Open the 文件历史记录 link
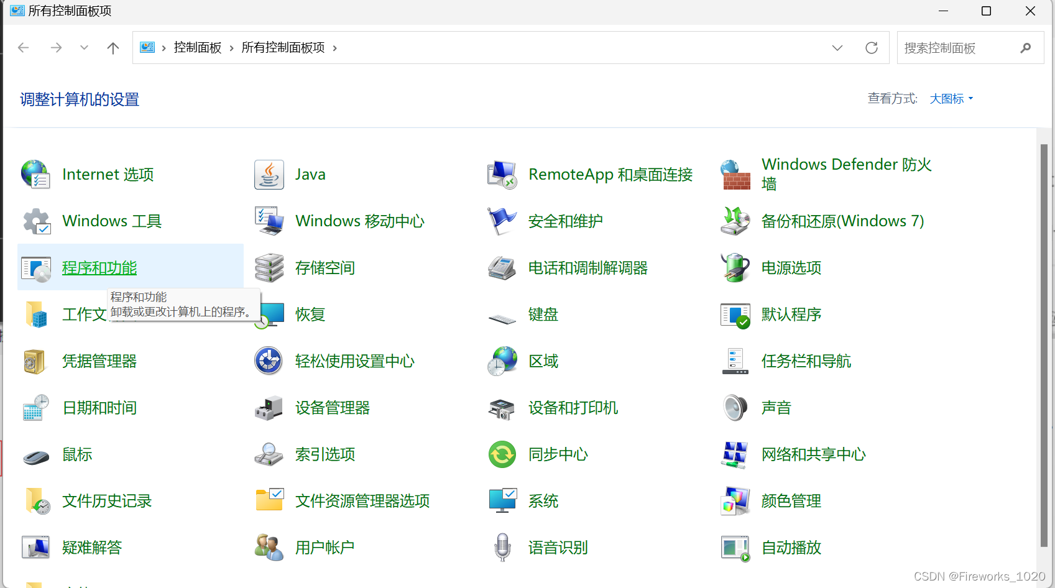This screenshot has width=1055, height=588. tap(107, 501)
